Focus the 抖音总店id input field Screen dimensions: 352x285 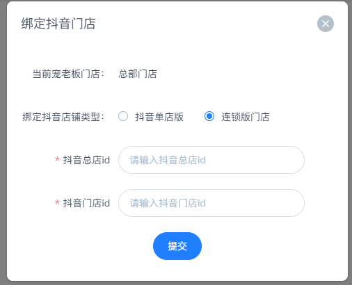click(x=211, y=160)
